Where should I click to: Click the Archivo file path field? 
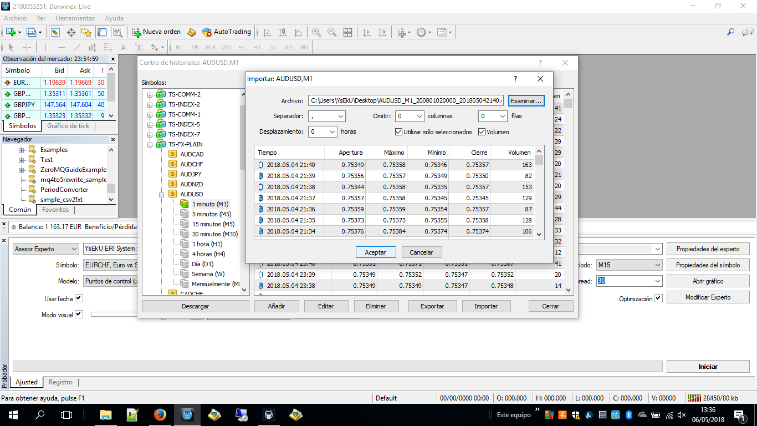click(x=406, y=101)
